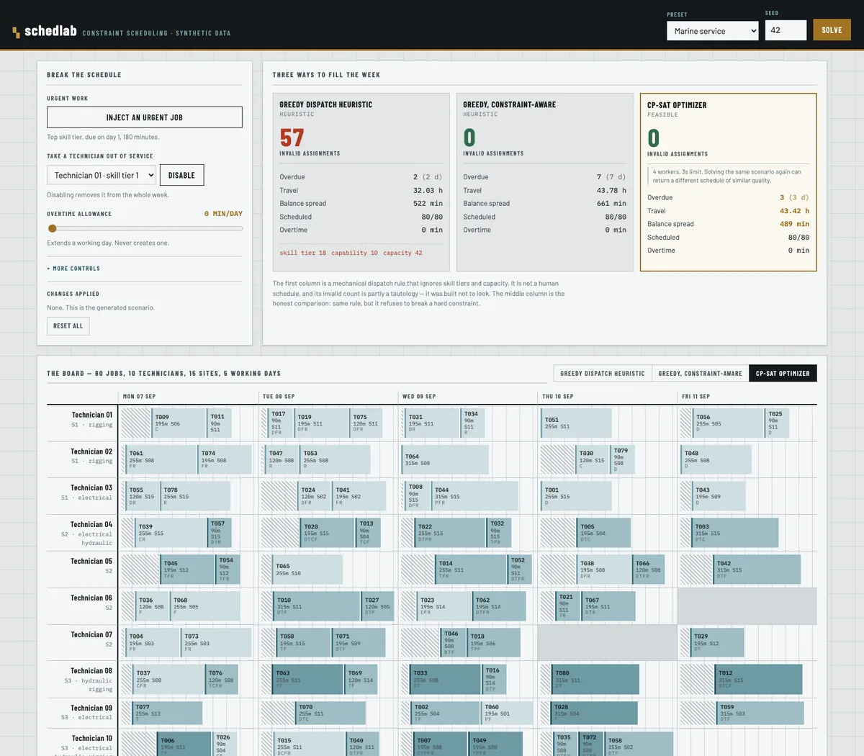The height and width of the screenshot is (756, 864).
Task: Click the FRI 11 SEP column header
Action: tap(696, 397)
